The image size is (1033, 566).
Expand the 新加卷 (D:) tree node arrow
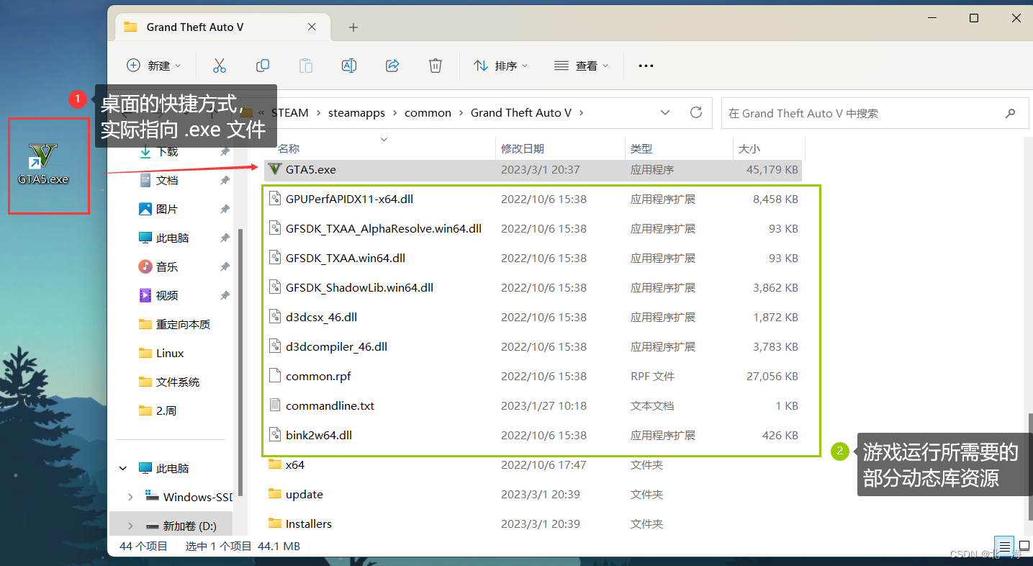[130, 526]
